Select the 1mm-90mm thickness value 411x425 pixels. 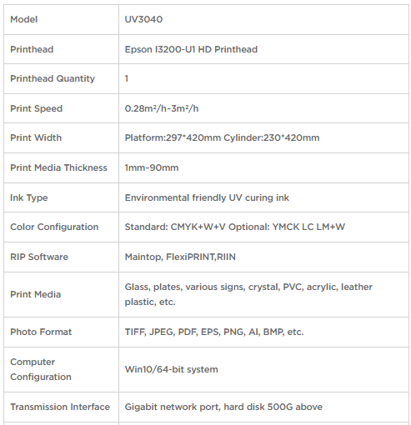(x=152, y=167)
